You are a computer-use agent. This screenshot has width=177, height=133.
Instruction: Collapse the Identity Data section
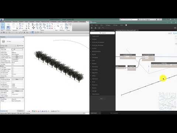click(x=23, y=89)
